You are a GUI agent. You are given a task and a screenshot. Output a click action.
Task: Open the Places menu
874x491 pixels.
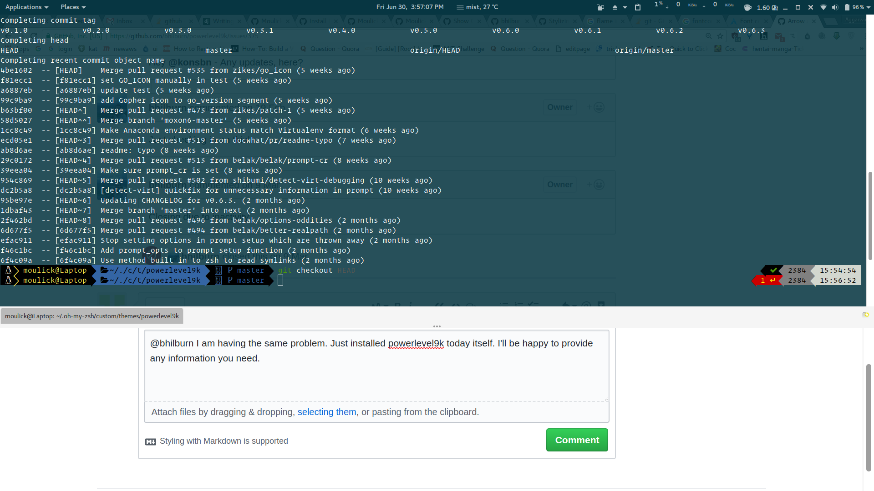(73, 7)
